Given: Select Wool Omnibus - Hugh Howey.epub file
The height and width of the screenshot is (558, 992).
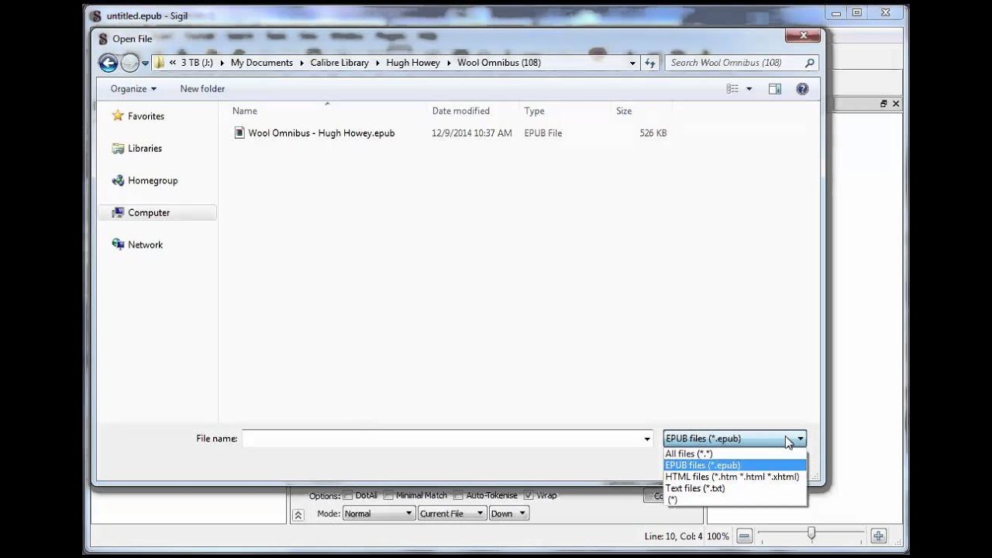Looking at the screenshot, I should tap(322, 133).
